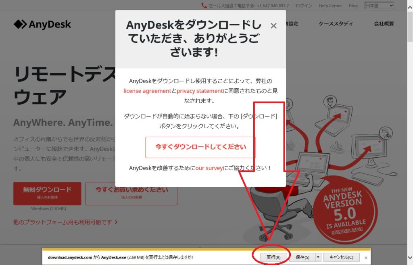Open the our survey link

[209, 168]
